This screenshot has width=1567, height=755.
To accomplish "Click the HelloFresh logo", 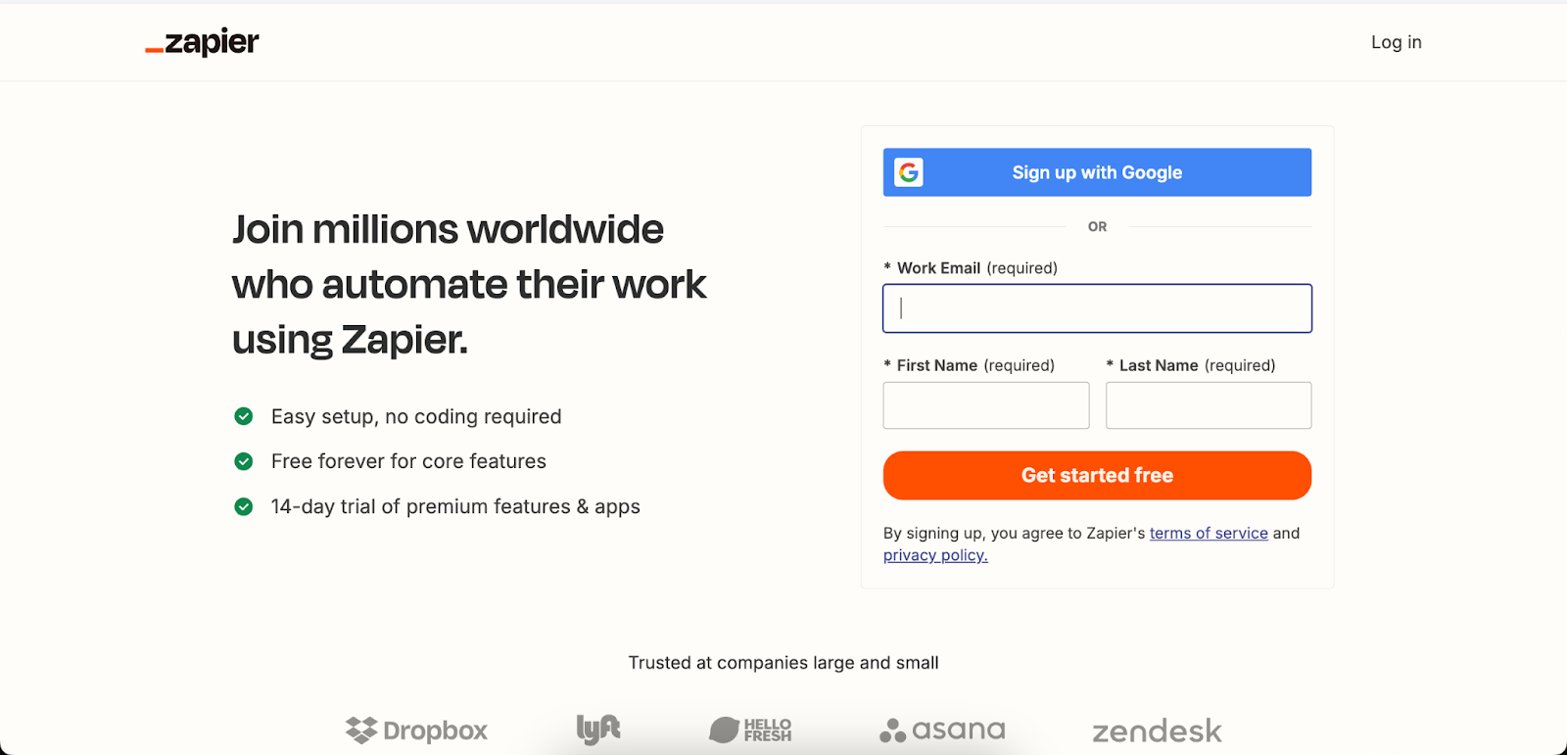I will click(750, 730).
